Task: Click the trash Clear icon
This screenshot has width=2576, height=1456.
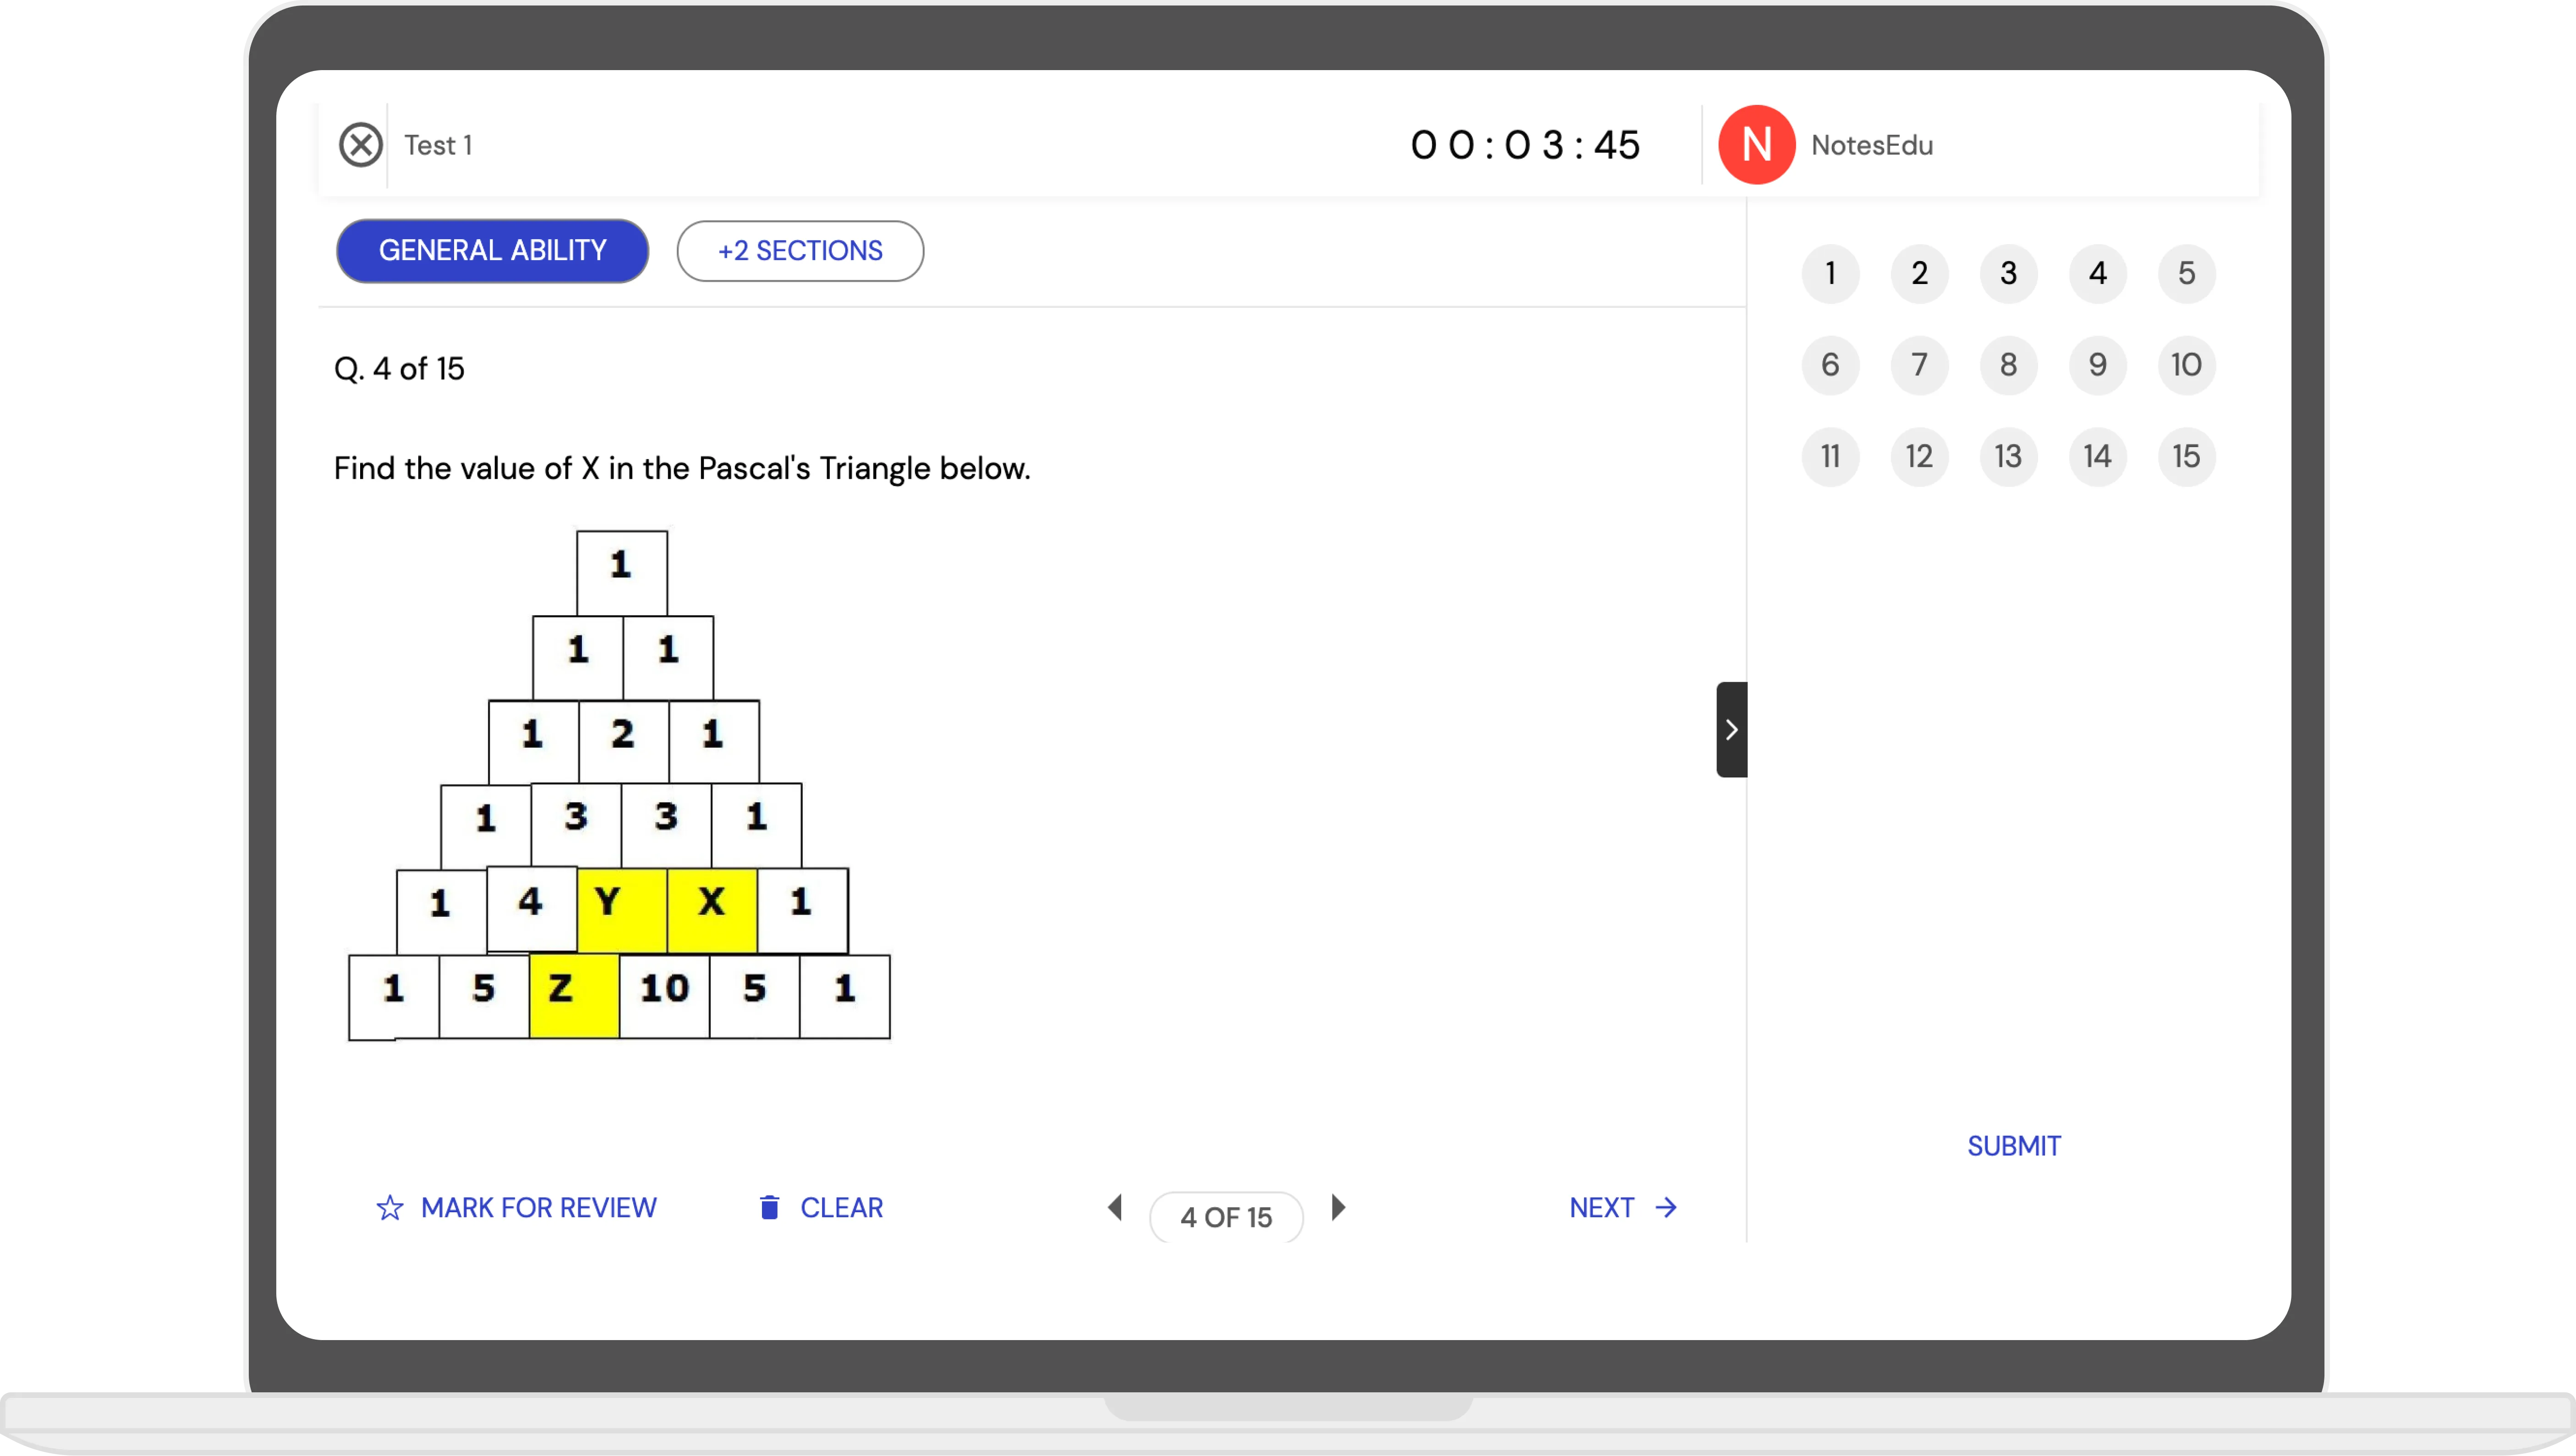Action: coord(769,1208)
